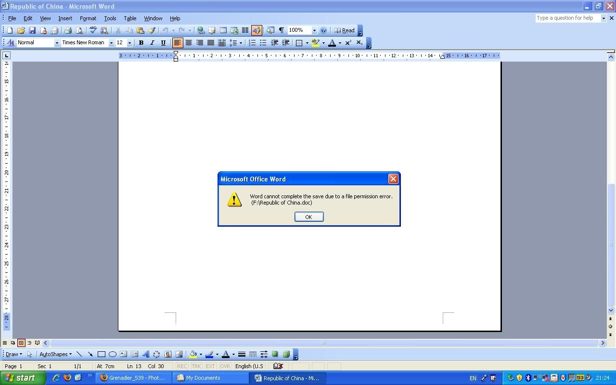Toggle Center alignment
The height and width of the screenshot is (385, 616).
(189, 43)
